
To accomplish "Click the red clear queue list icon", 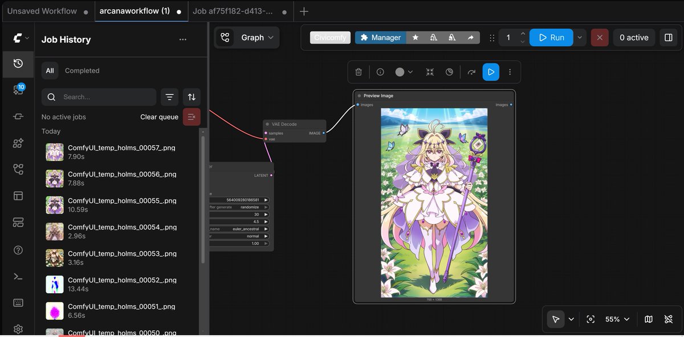I will (192, 117).
